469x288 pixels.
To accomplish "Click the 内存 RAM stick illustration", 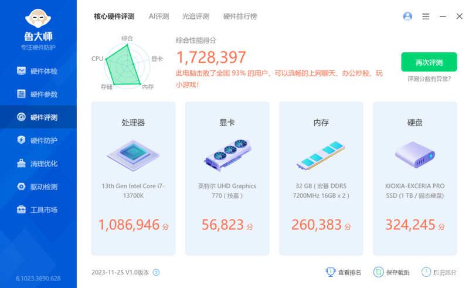I will (x=321, y=155).
